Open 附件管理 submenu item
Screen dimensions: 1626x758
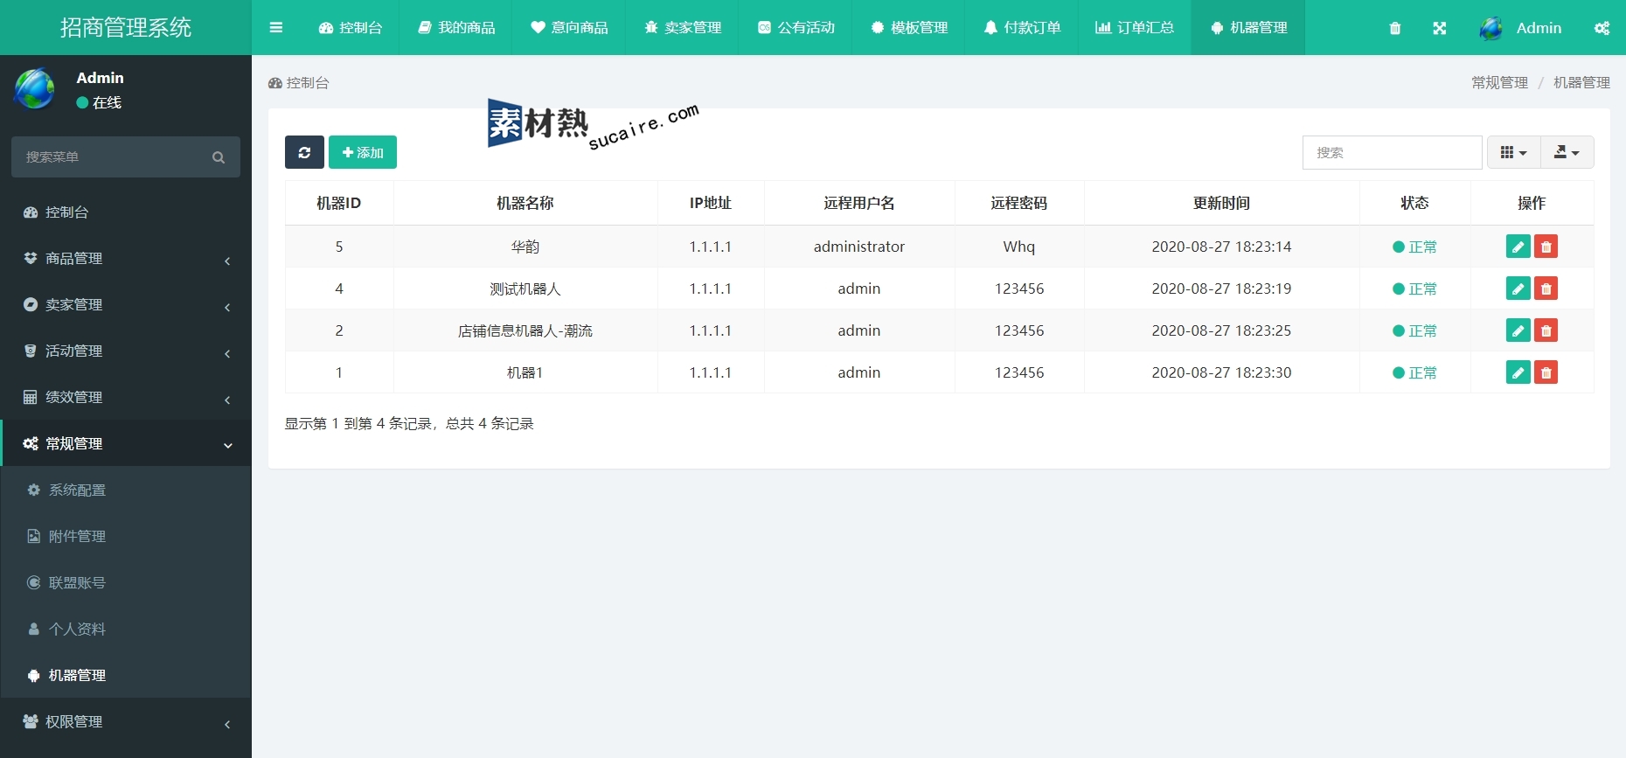point(126,537)
